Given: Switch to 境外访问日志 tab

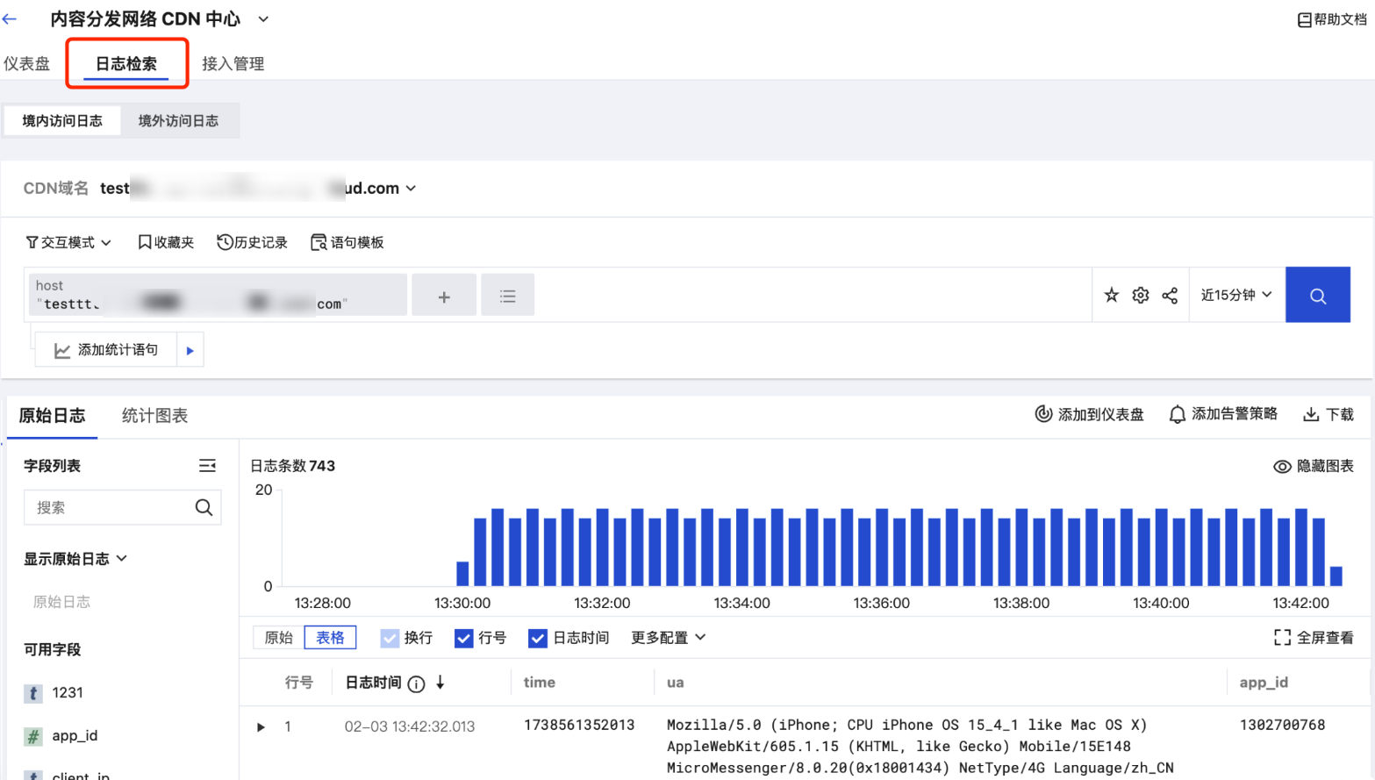Looking at the screenshot, I should (x=178, y=121).
